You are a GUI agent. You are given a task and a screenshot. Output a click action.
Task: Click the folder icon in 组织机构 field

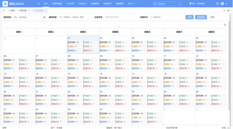click(x=44, y=17)
